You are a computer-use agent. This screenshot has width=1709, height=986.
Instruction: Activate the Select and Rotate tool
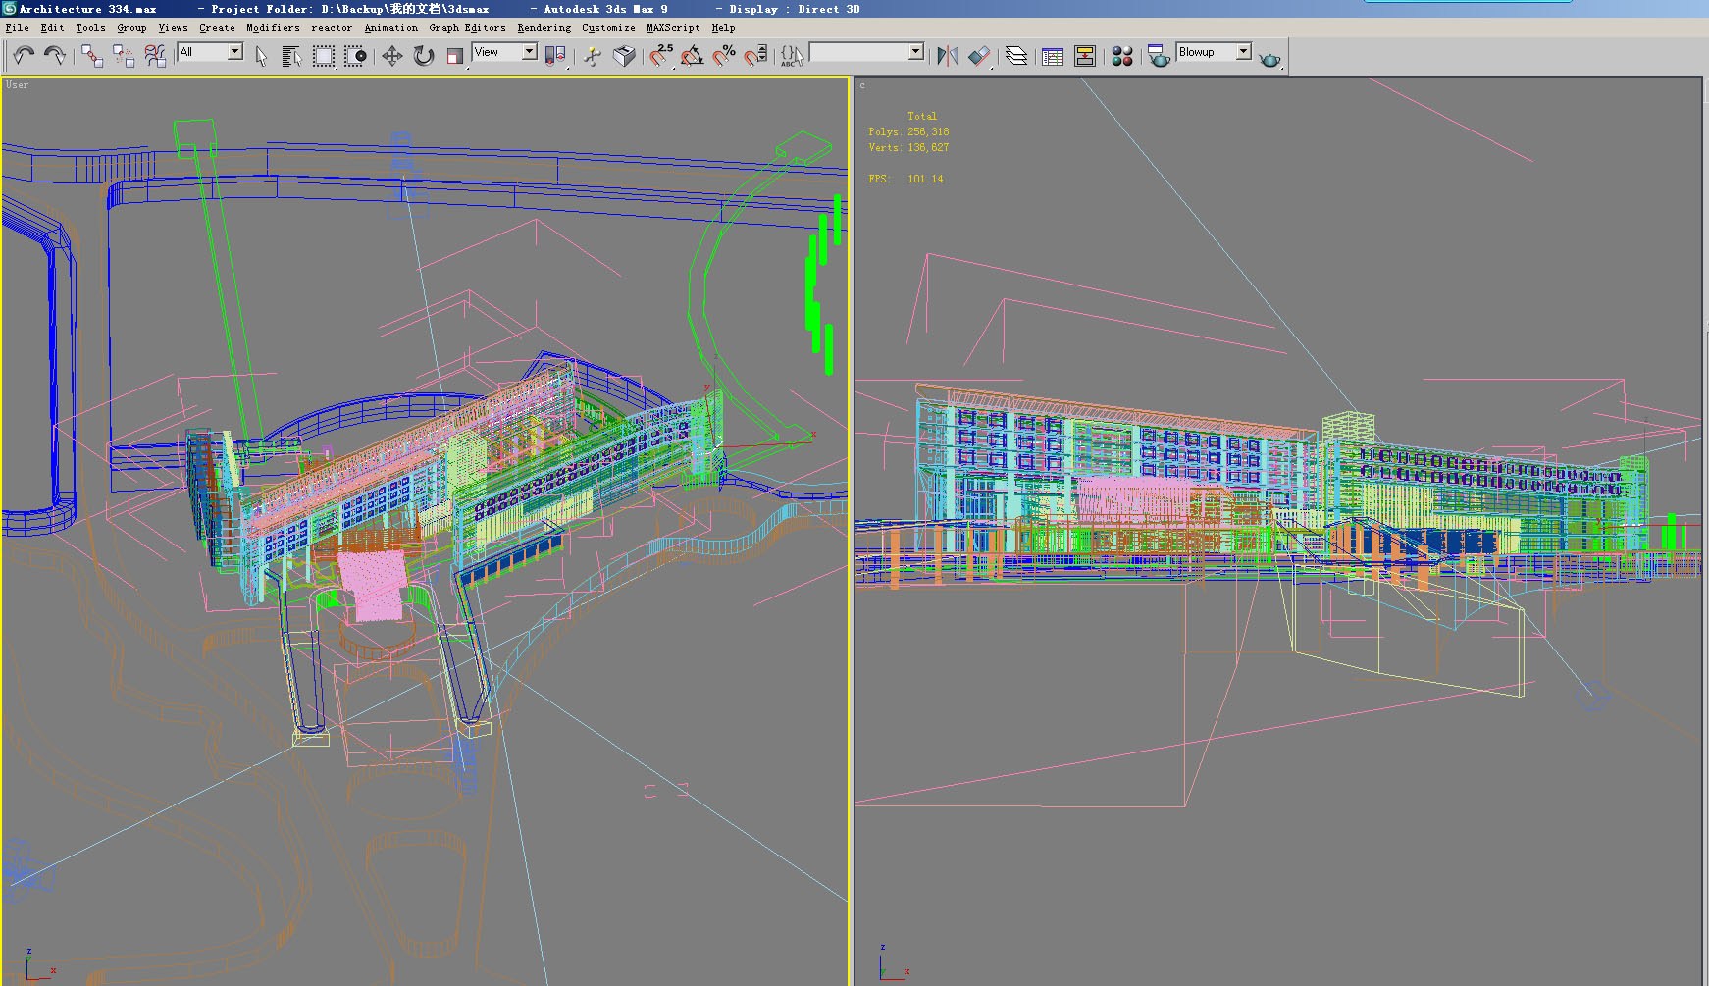pos(423,56)
